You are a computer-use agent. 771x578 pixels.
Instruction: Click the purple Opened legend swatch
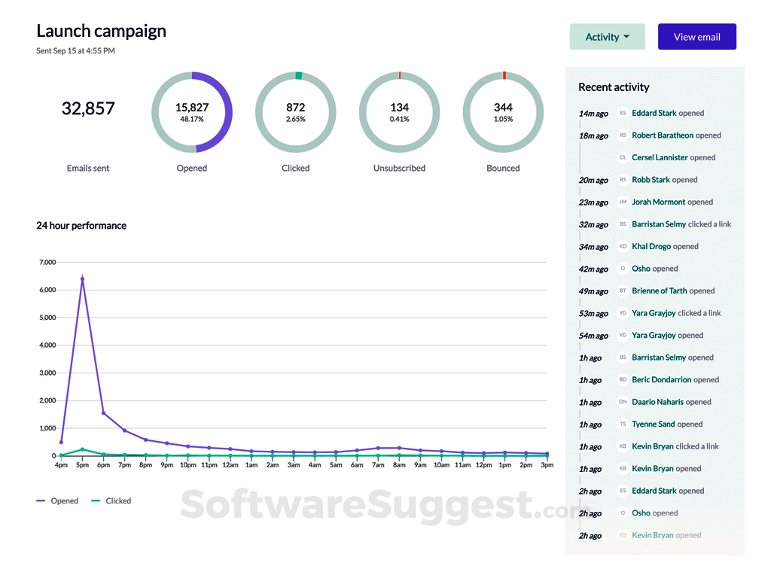coord(42,500)
